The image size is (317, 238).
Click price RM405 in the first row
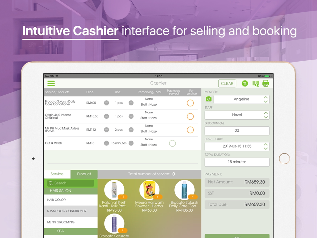pos(91,103)
